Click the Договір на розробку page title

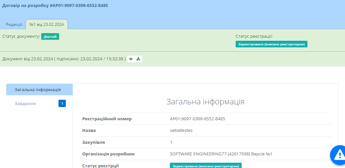(55, 6)
